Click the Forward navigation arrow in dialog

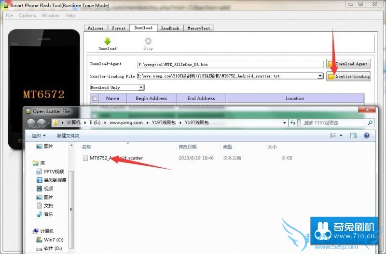(x=41, y=123)
